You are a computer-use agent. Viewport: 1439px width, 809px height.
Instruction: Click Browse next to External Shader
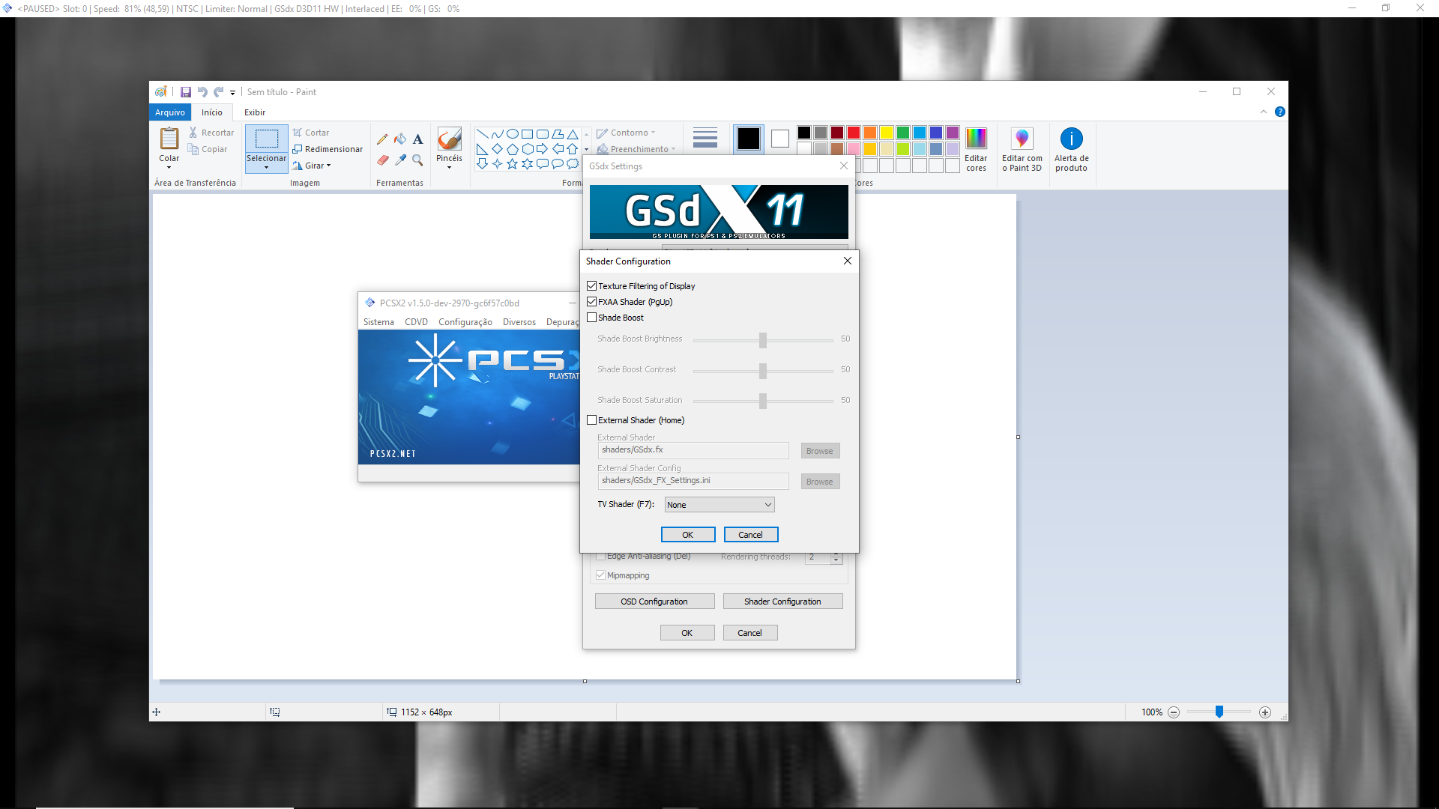(819, 450)
